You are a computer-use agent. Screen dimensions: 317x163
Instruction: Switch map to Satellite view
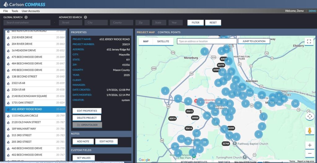pos(163,41)
